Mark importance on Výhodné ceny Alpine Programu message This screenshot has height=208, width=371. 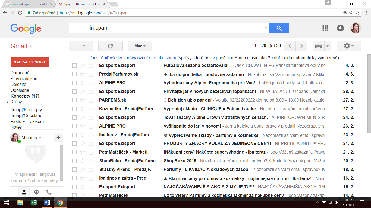point(91,83)
